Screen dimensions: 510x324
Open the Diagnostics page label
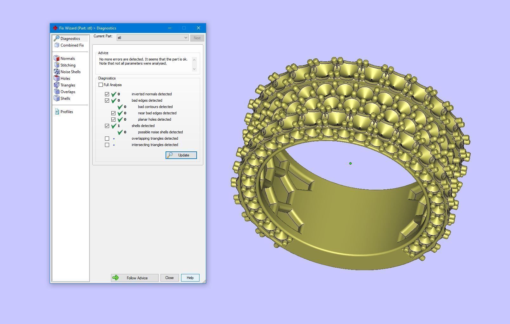pyautogui.click(x=70, y=39)
